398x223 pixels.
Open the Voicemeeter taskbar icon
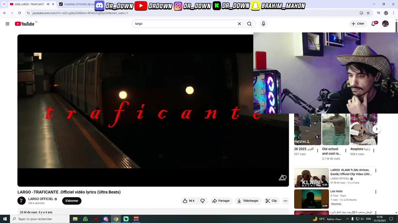(x=136, y=219)
